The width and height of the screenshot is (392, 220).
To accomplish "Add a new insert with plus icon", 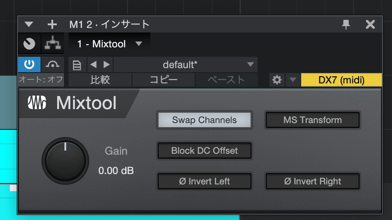I will pyautogui.click(x=52, y=24).
